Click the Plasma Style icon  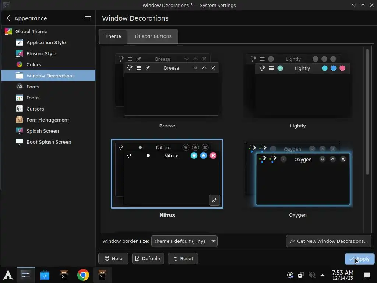pyautogui.click(x=20, y=53)
